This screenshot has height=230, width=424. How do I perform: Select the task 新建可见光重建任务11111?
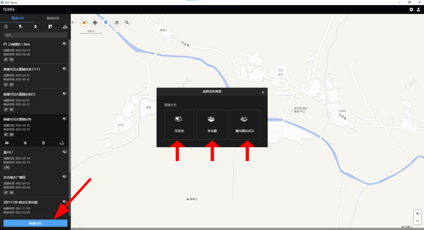coord(34,77)
